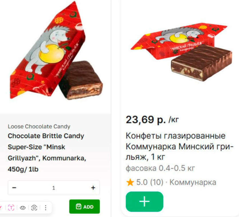Click the 23,69 р. price text
239x217 pixels.
pos(146,120)
